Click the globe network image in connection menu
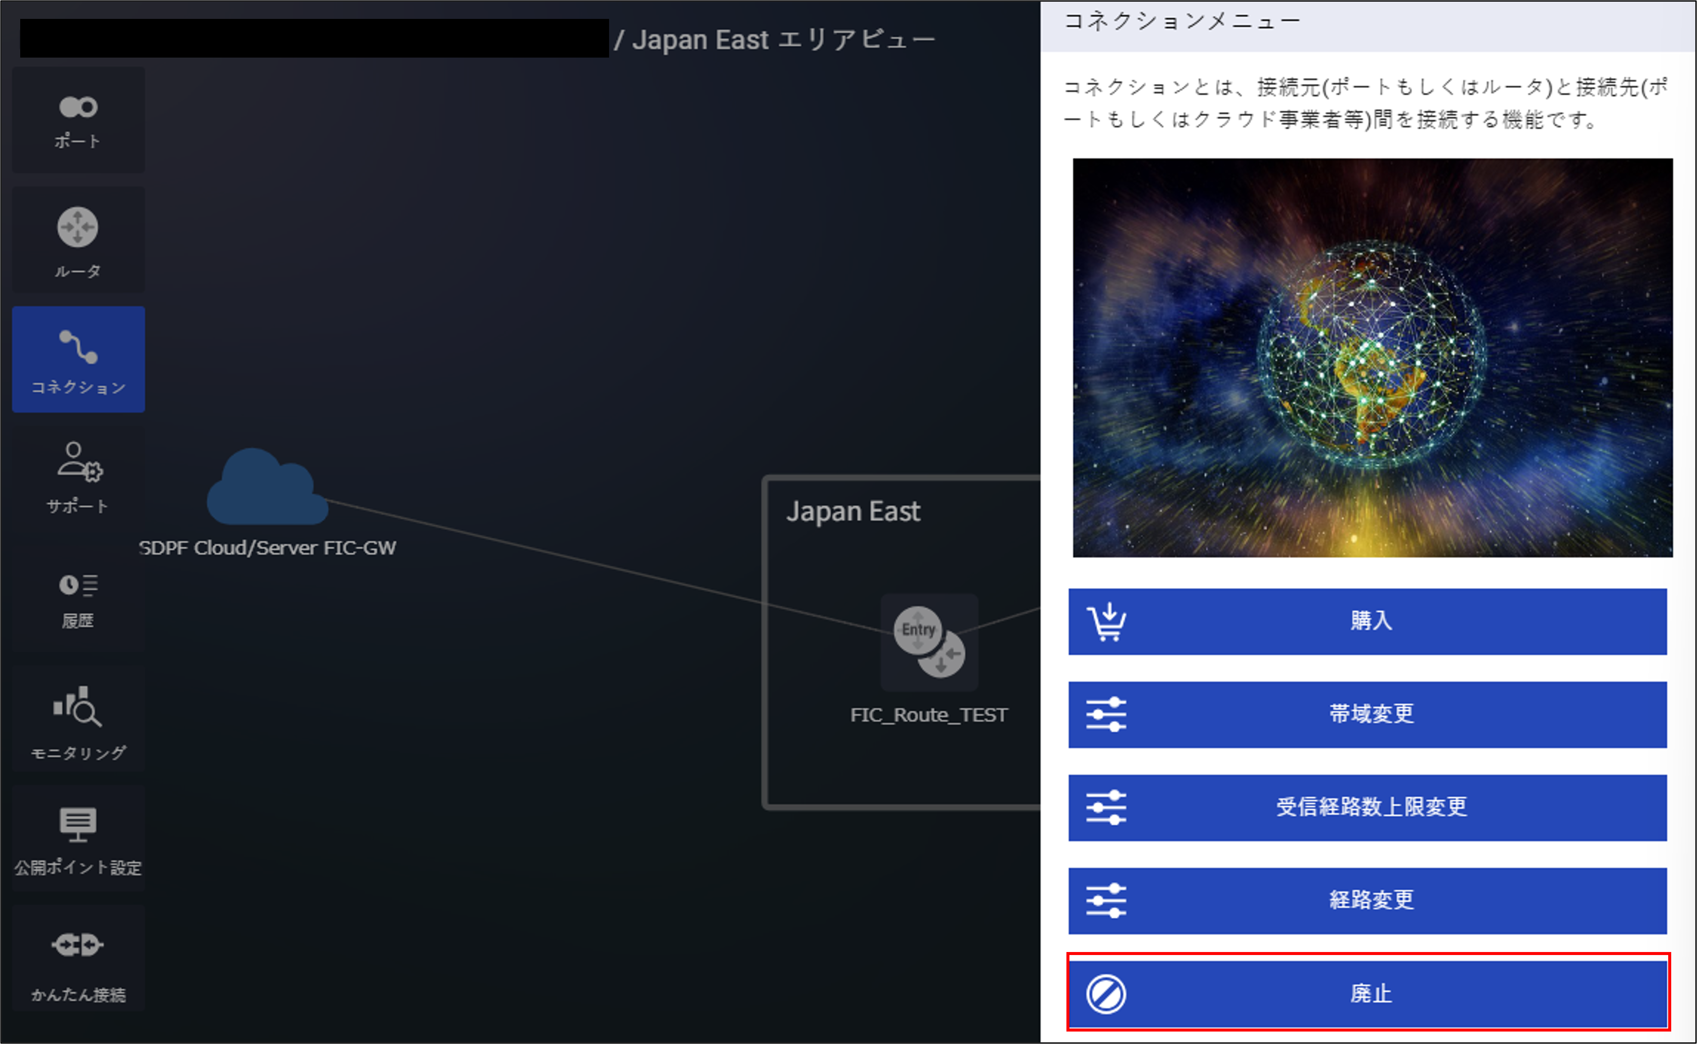The image size is (1697, 1044). coord(1372,358)
